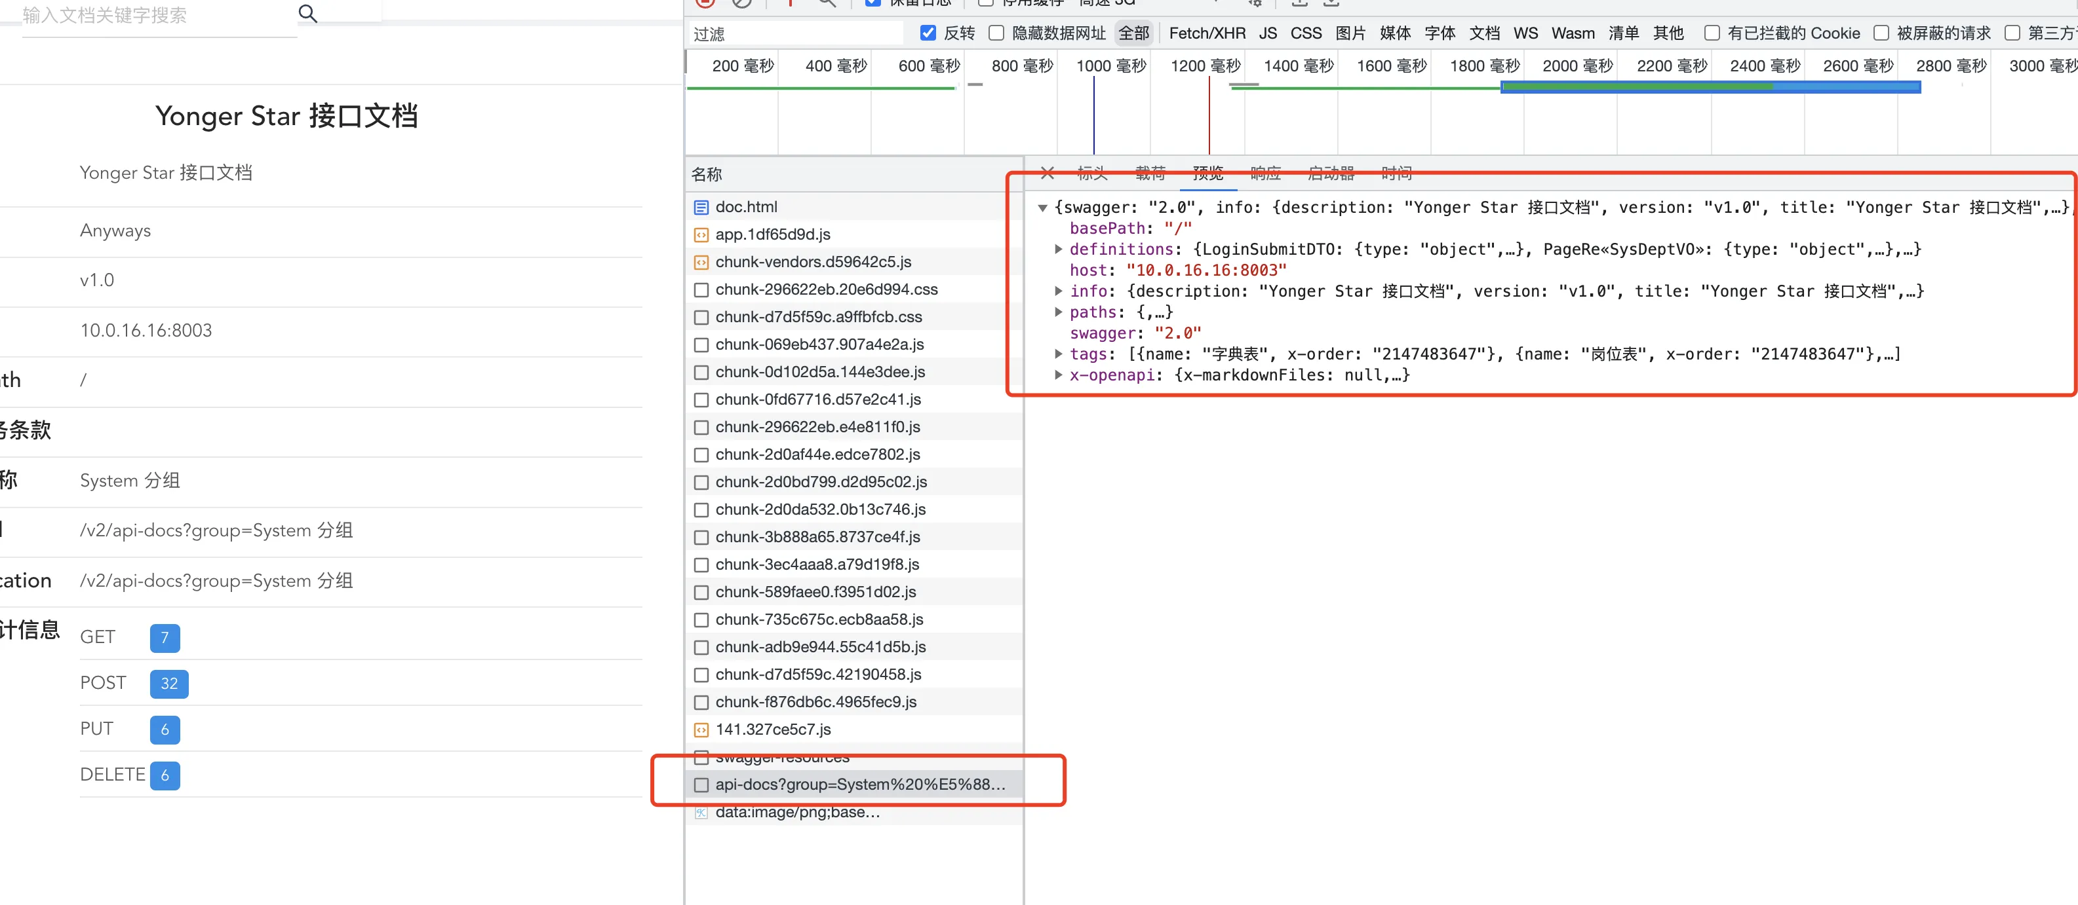The height and width of the screenshot is (905, 2078).
Task: Click icon next to chunk-f876db6c.4965fec9.js
Action: point(701,702)
